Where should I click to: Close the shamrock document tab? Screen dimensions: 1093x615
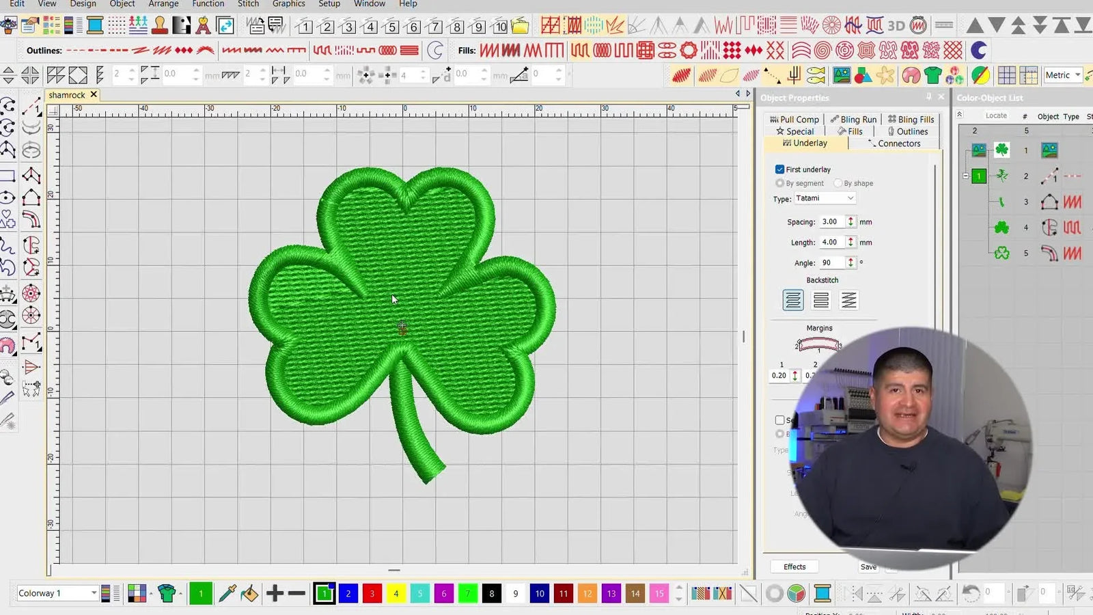point(94,94)
